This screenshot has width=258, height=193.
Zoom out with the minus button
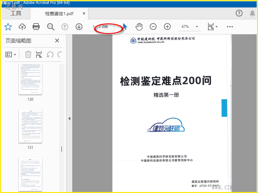click(x=153, y=27)
